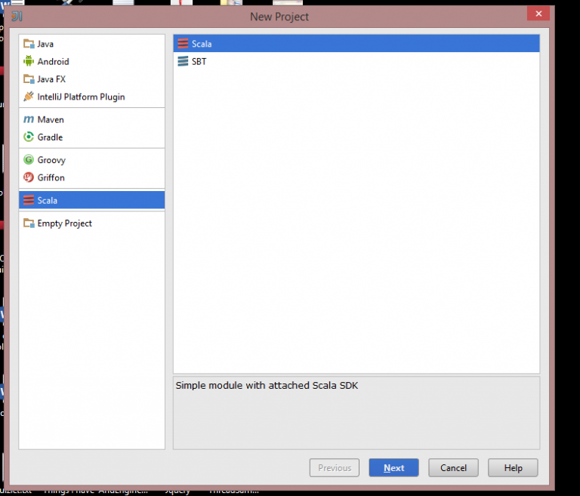
Task: Close the New Project dialog window
Action: (538, 14)
